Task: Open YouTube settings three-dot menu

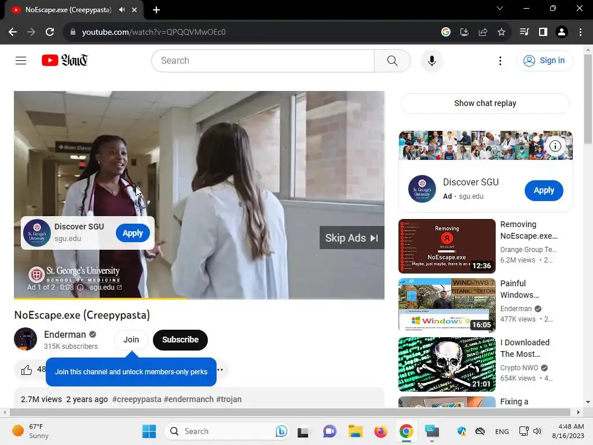Action: [x=500, y=60]
